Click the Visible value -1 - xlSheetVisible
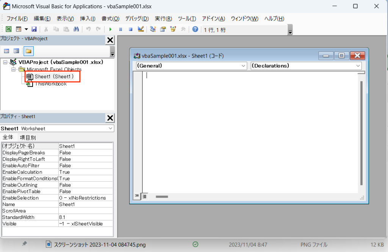The height and width of the screenshot is (252, 388). pos(86,224)
